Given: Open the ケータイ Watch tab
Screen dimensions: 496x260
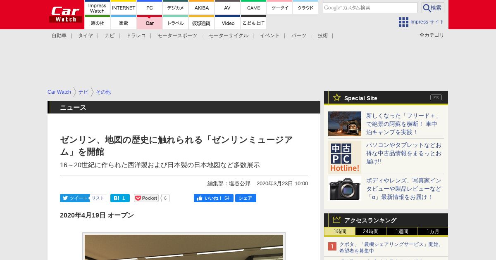Looking at the screenshot, I should pos(280,7).
